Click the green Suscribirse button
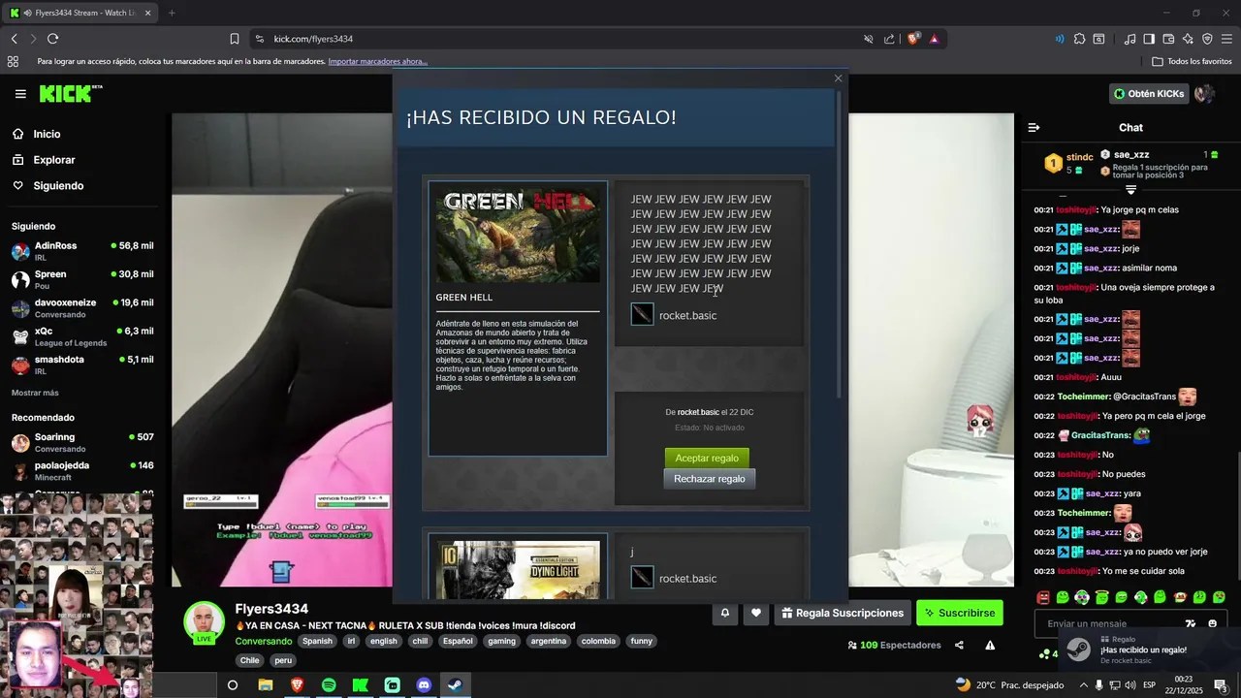The image size is (1241, 698). (x=960, y=613)
